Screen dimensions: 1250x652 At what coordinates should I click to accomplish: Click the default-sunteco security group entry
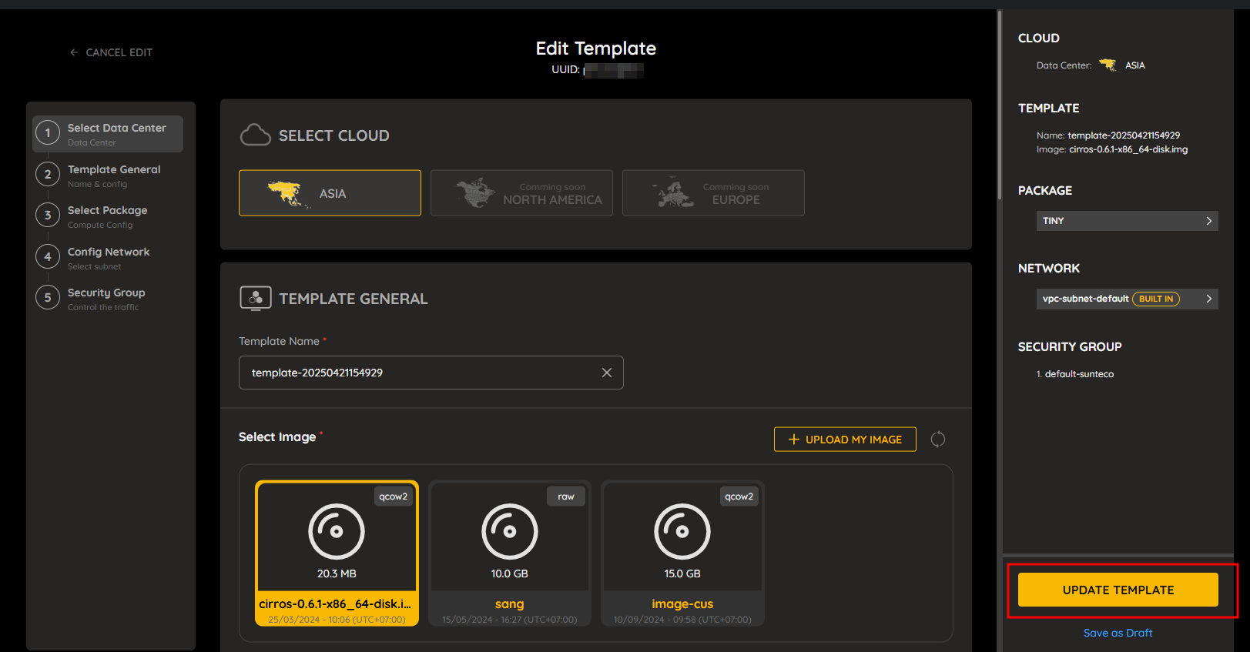pos(1079,374)
